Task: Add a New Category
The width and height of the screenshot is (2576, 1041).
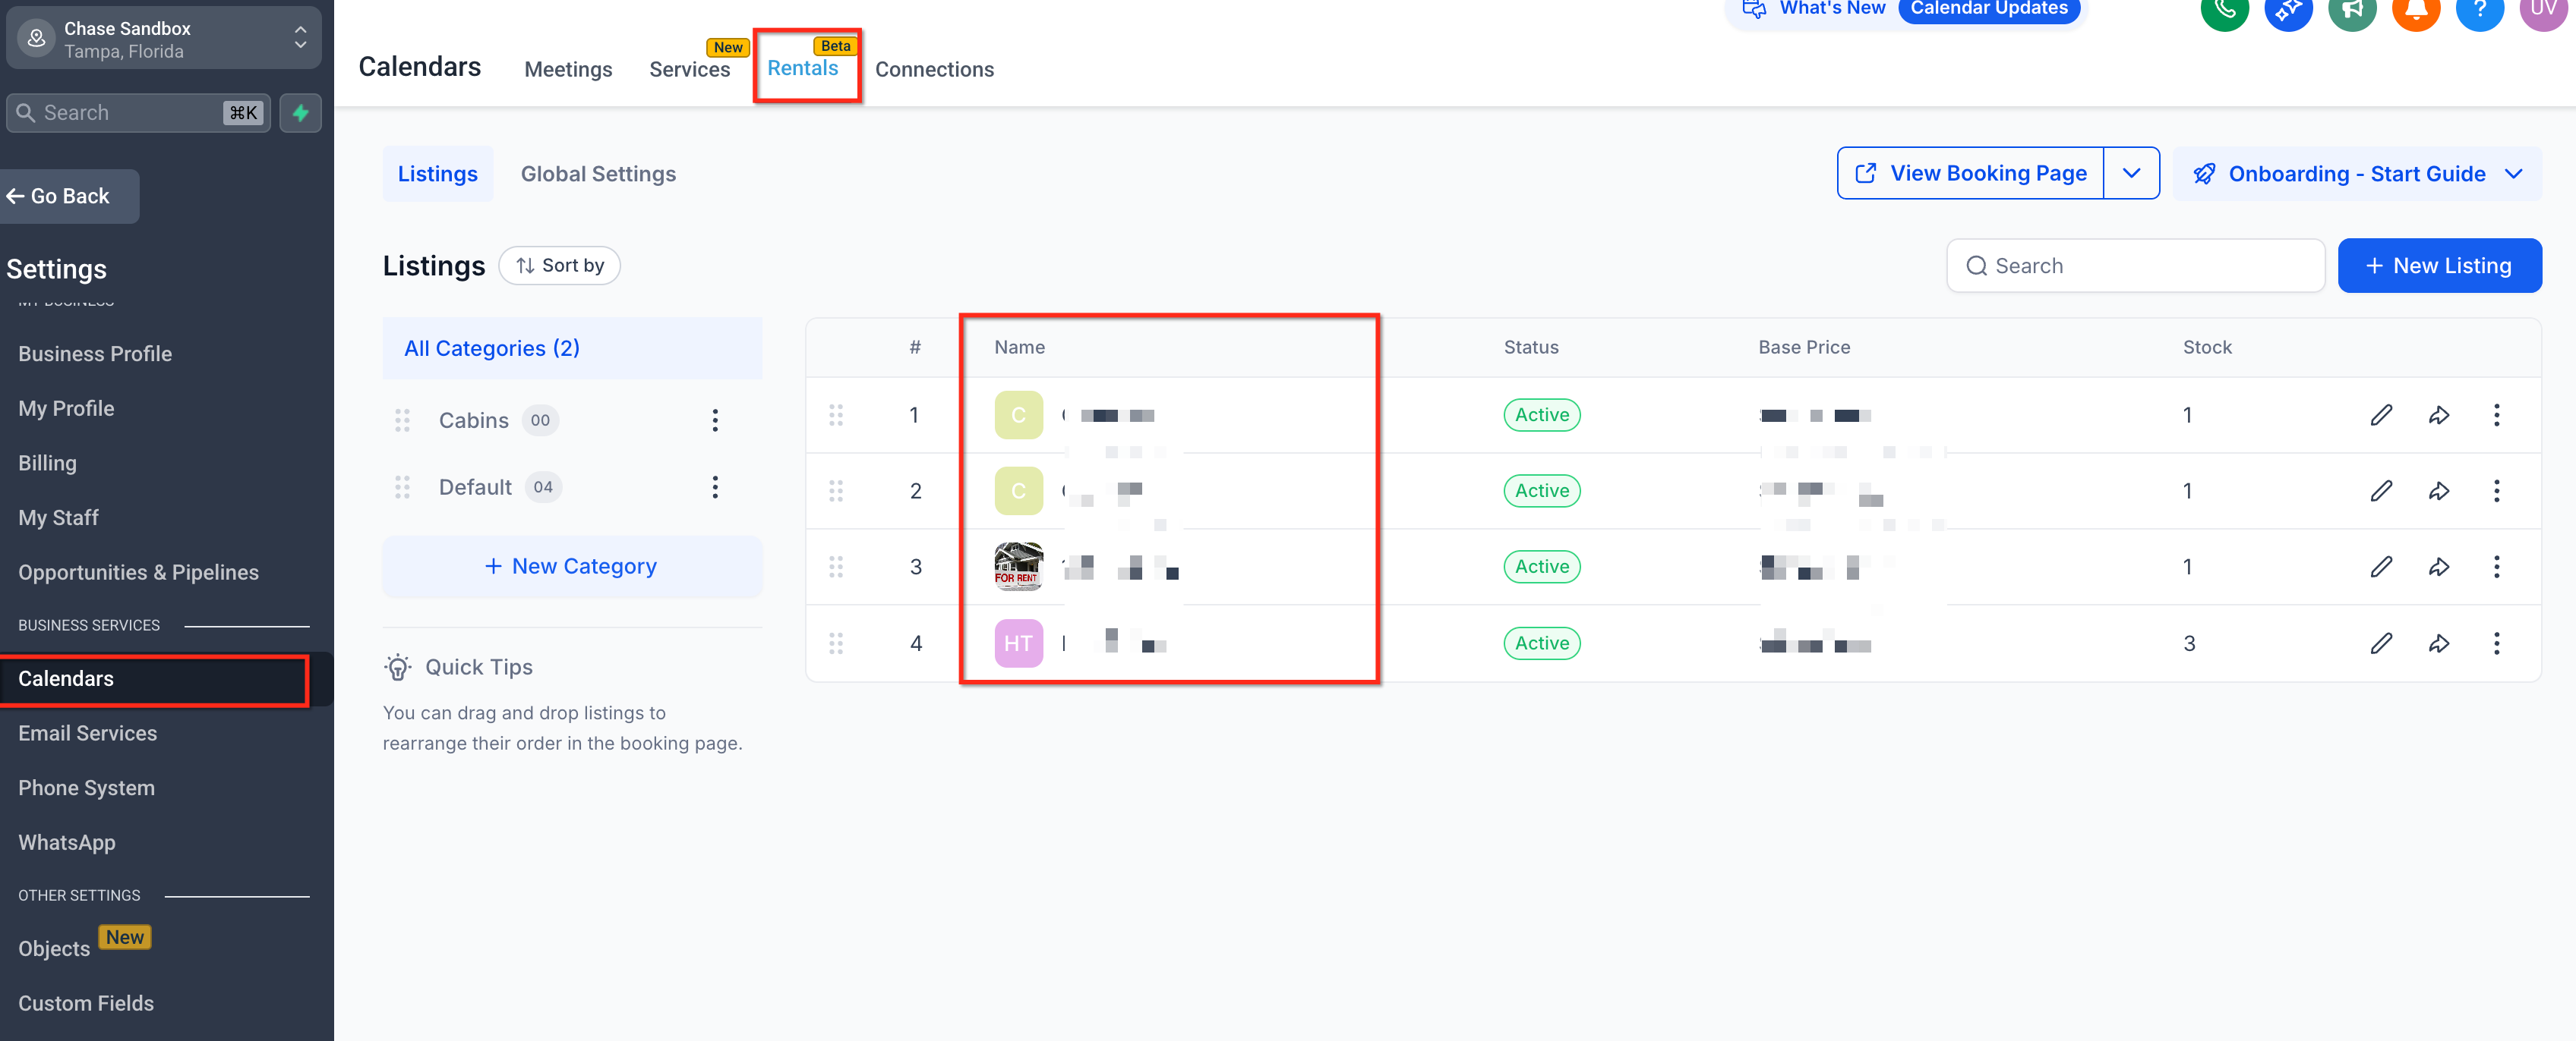Action: [571, 567]
